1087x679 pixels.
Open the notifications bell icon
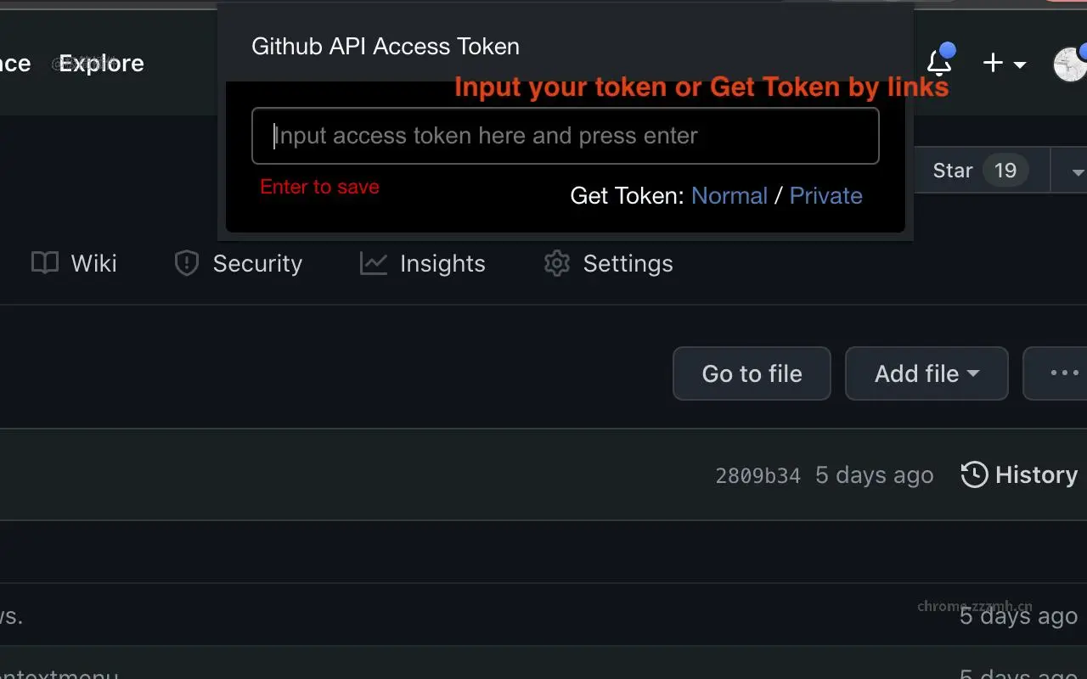pos(939,62)
